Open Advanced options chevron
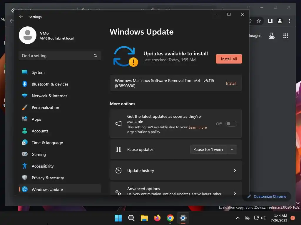301x225 pixels. [235, 193]
